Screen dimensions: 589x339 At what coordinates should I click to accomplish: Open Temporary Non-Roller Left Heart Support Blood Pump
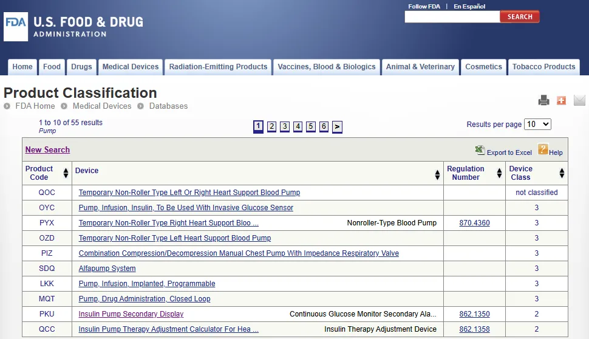click(x=175, y=238)
